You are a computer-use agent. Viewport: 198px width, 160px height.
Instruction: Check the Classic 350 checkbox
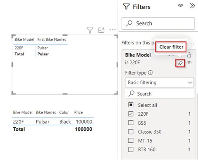pos(131,132)
